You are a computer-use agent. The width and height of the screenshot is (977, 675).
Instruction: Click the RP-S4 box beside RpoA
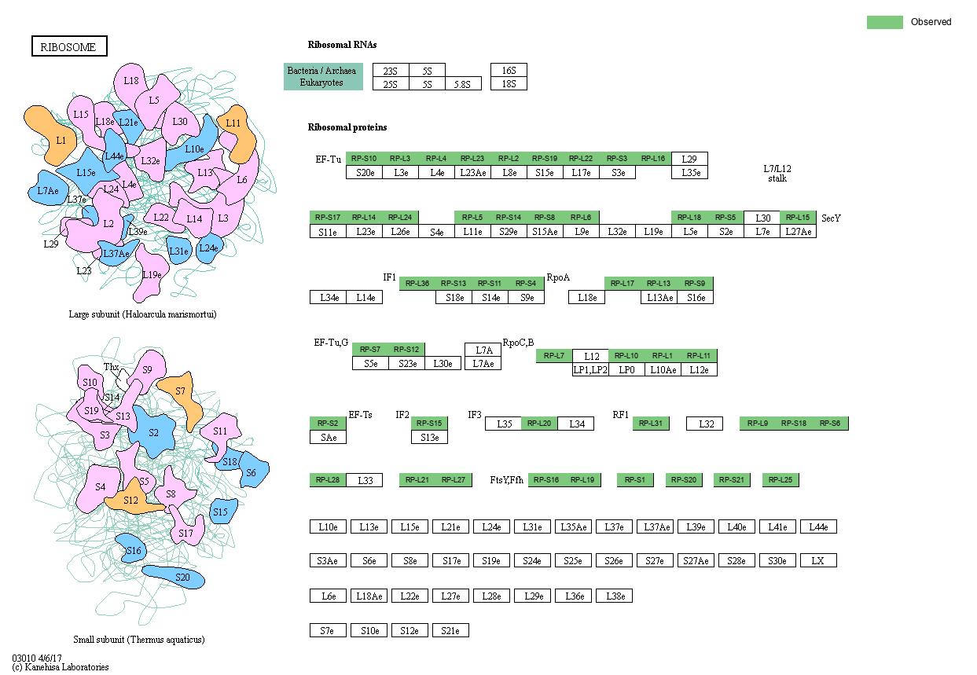[526, 284]
